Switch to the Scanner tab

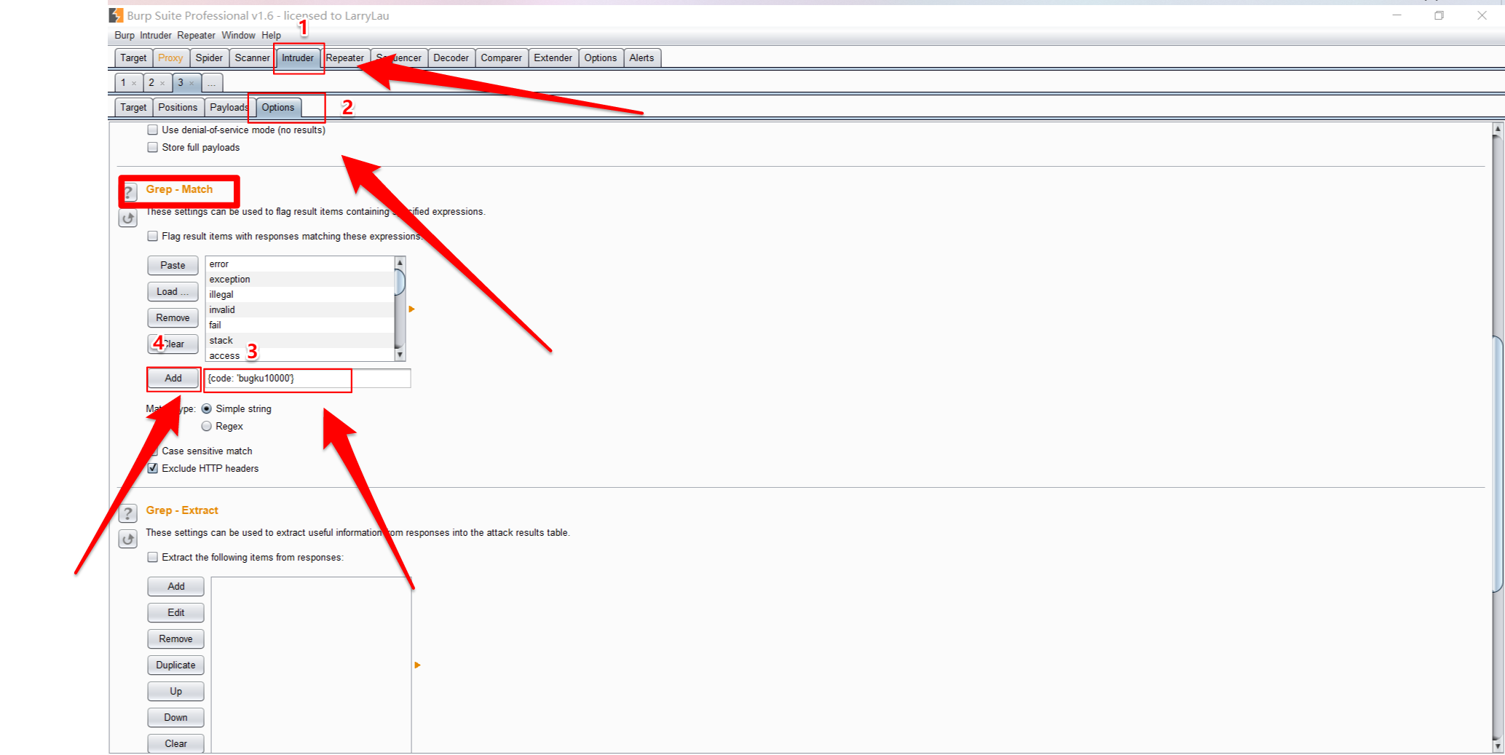252,58
